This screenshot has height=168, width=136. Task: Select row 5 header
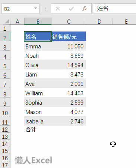[5, 64]
